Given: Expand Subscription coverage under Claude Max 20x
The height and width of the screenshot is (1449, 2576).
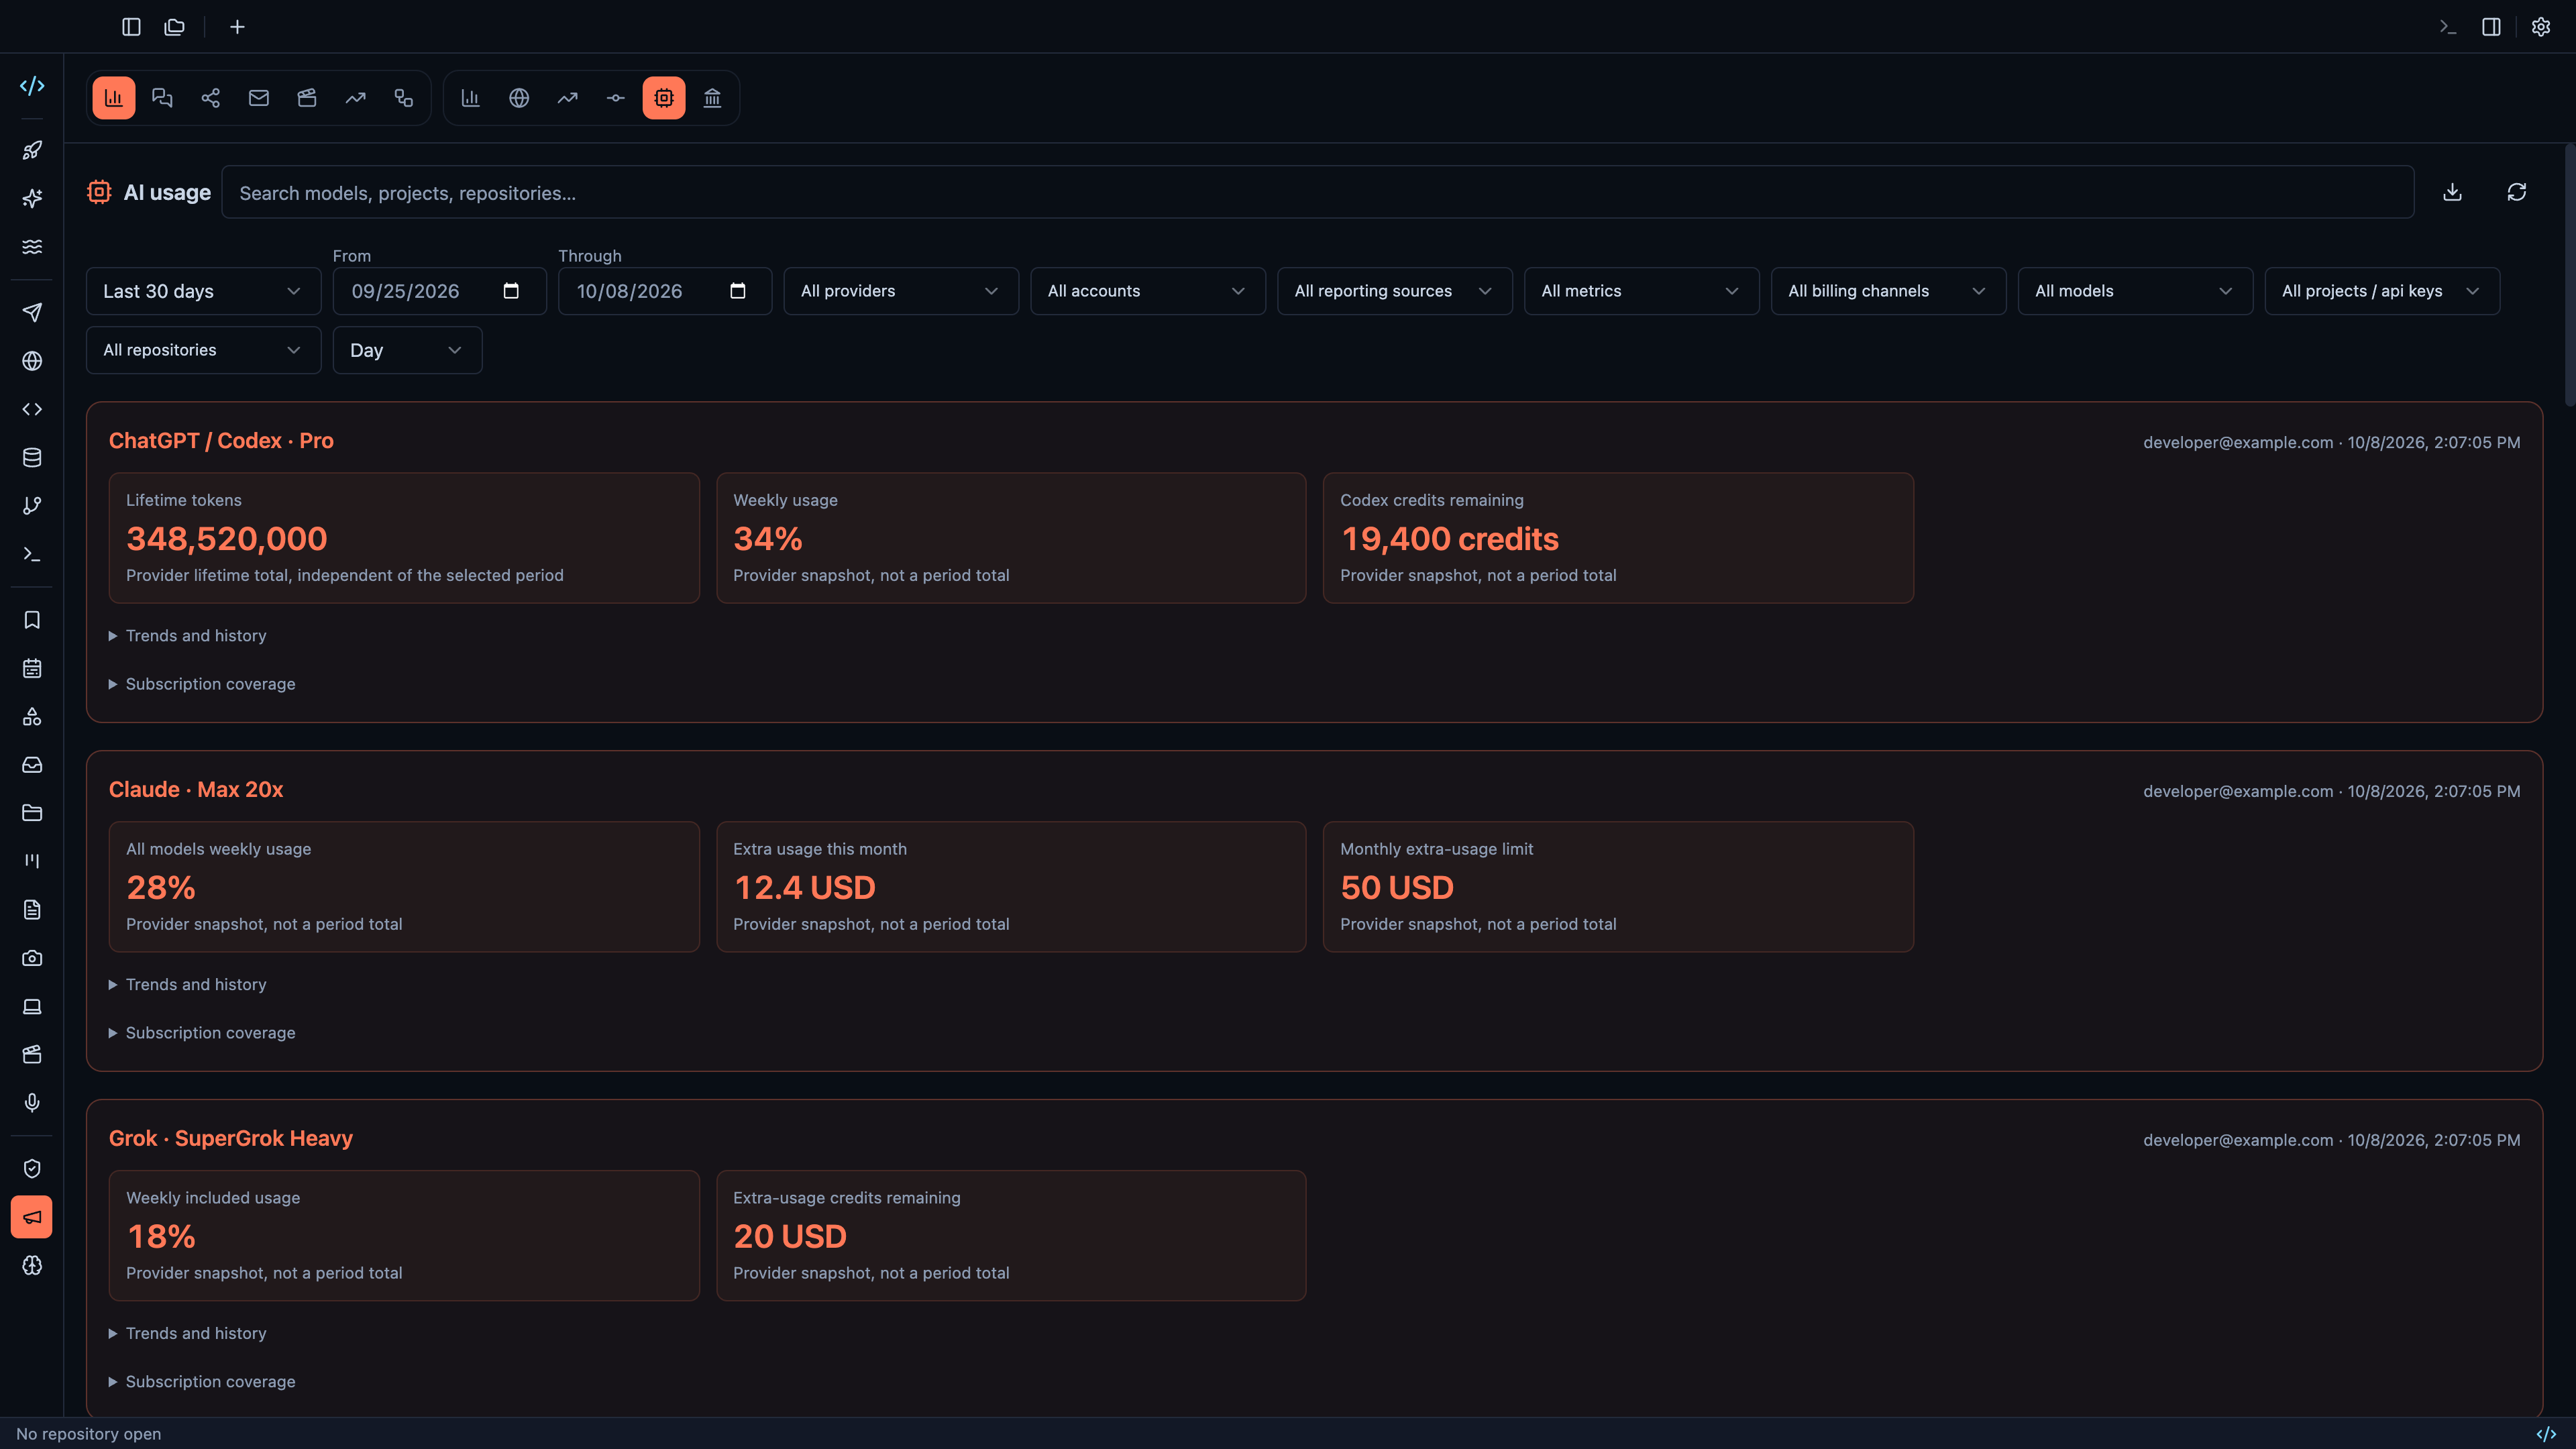Looking at the screenshot, I should (x=202, y=1033).
